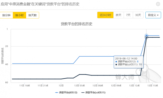Toggle 贷款平台(≤iOS11) legend series
The height and width of the screenshot is (98, 163).
[x=93, y=93]
